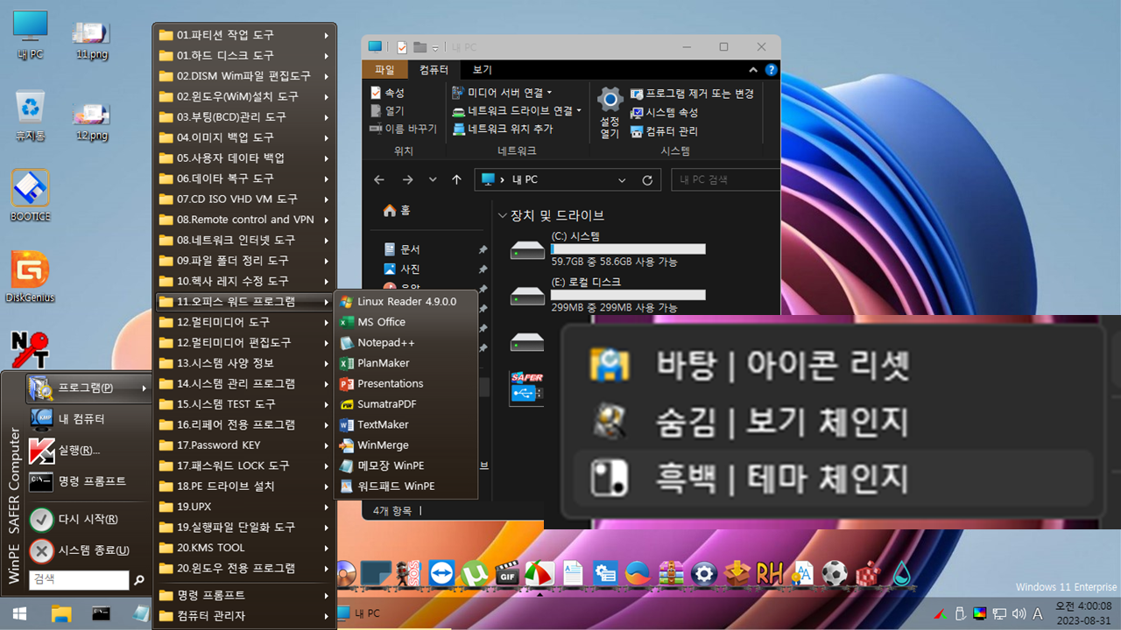
Task: Open the soccer ball dock icon
Action: [x=835, y=573]
